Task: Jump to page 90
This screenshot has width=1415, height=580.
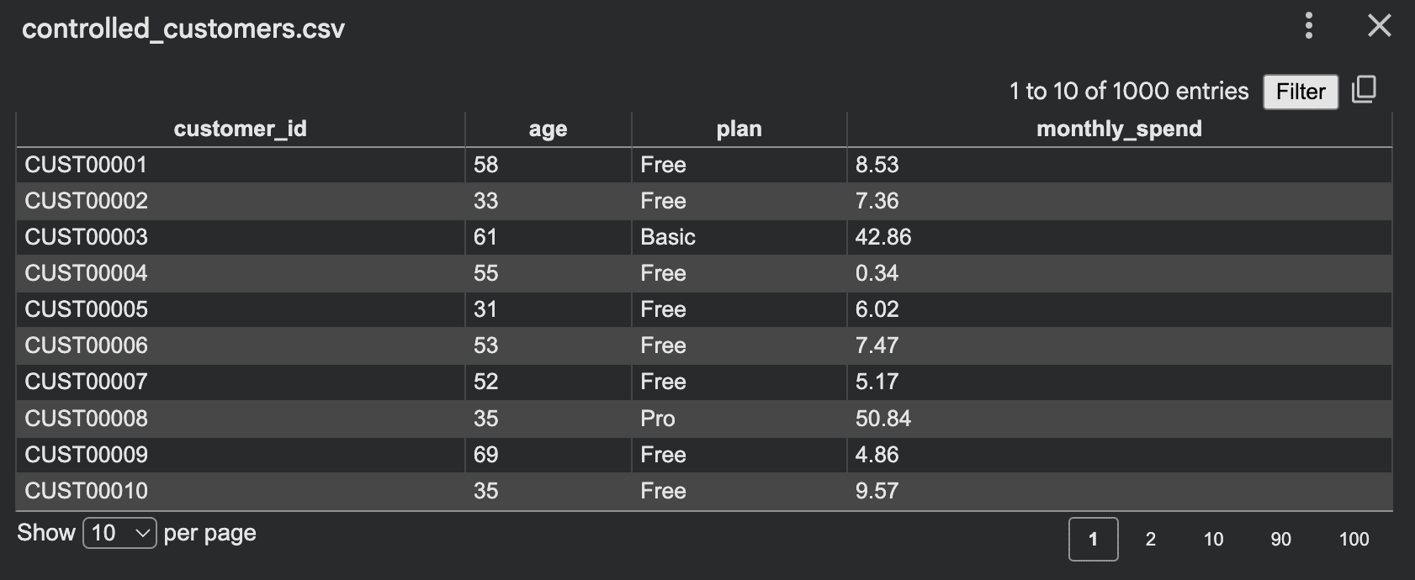Action: tap(1281, 539)
